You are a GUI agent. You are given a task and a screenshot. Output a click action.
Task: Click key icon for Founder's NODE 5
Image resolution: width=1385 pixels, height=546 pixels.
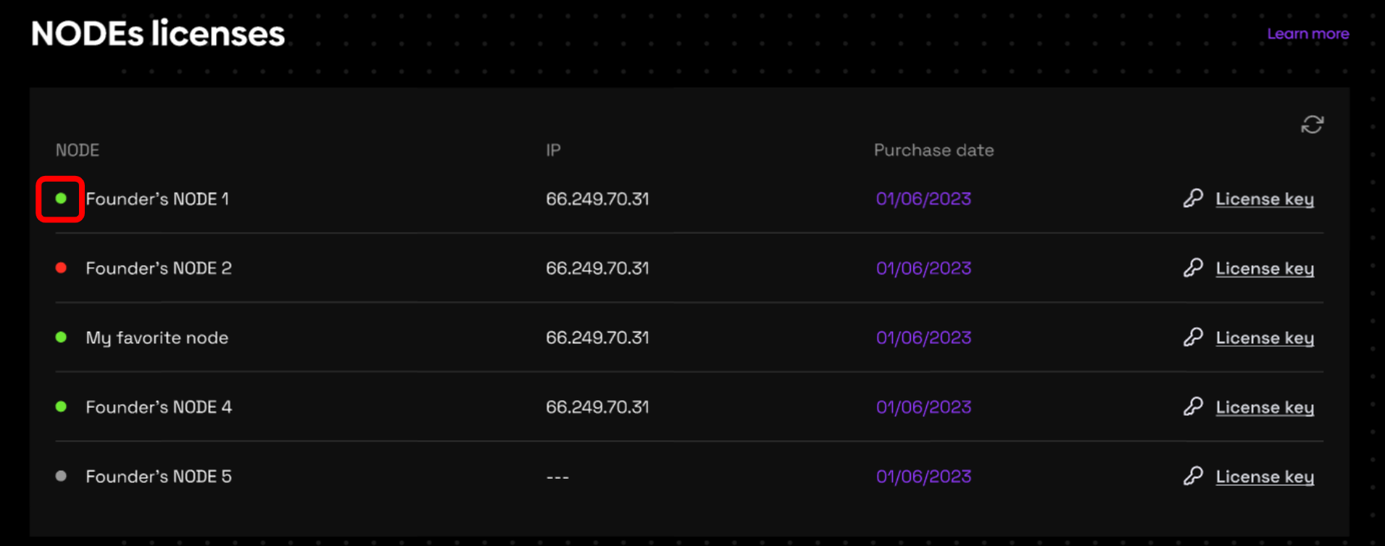1193,476
